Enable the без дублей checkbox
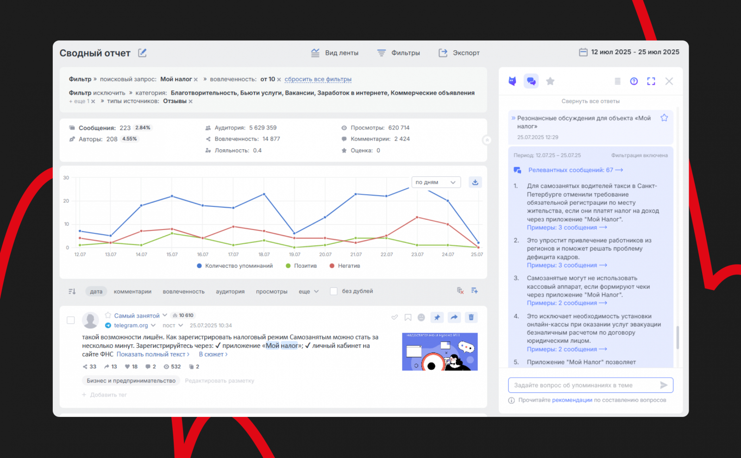The image size is (741, 458). [333, 291]
